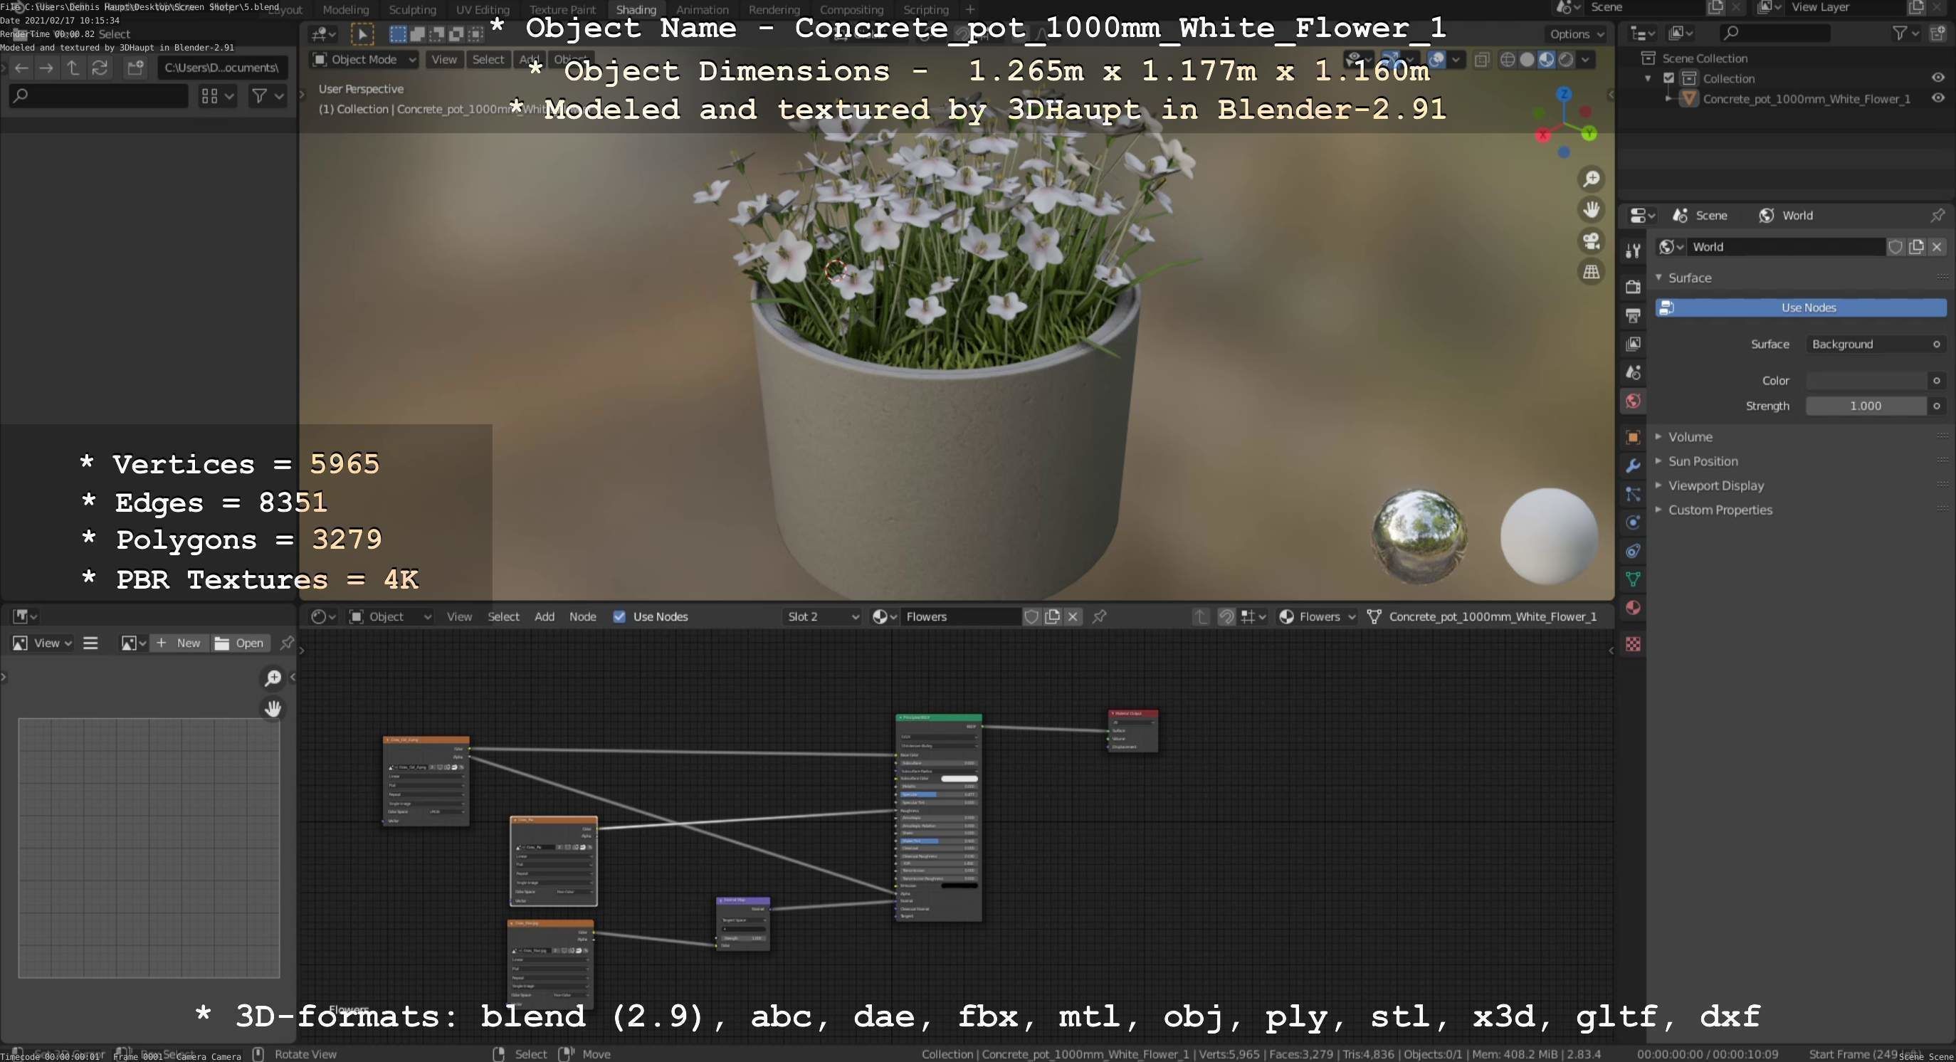Switch to the UV Editing workspace tab
This screenshot has height=1062, width=1956.
pyautogui.click(x=482, y=10)
